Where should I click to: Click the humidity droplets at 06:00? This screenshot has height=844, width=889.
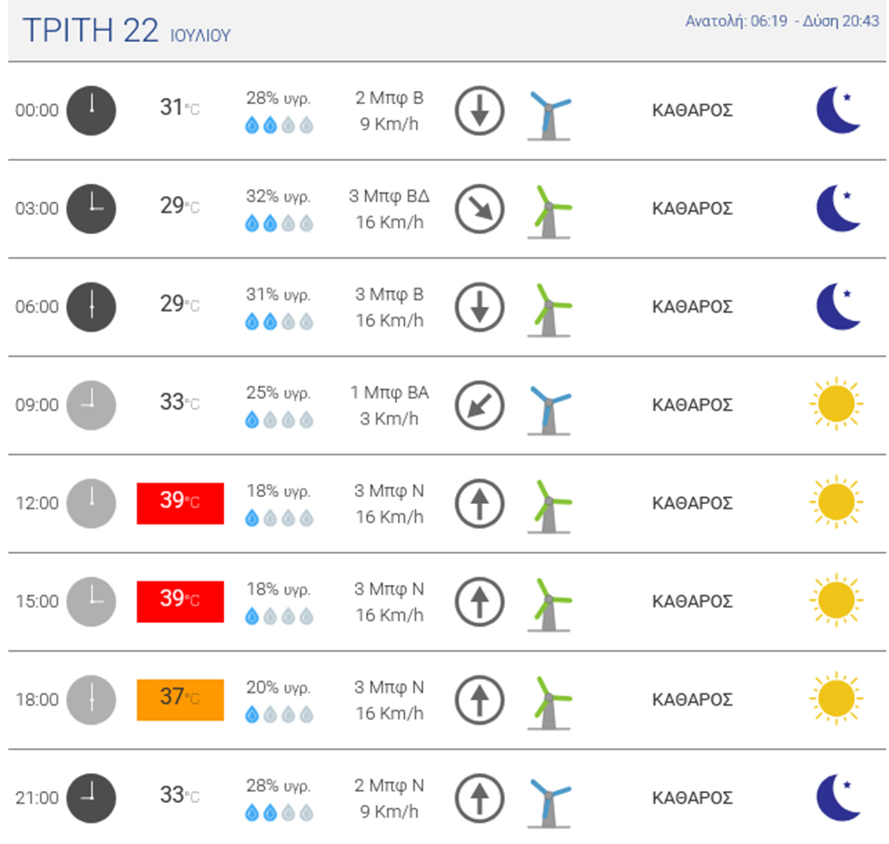[279, 321]
